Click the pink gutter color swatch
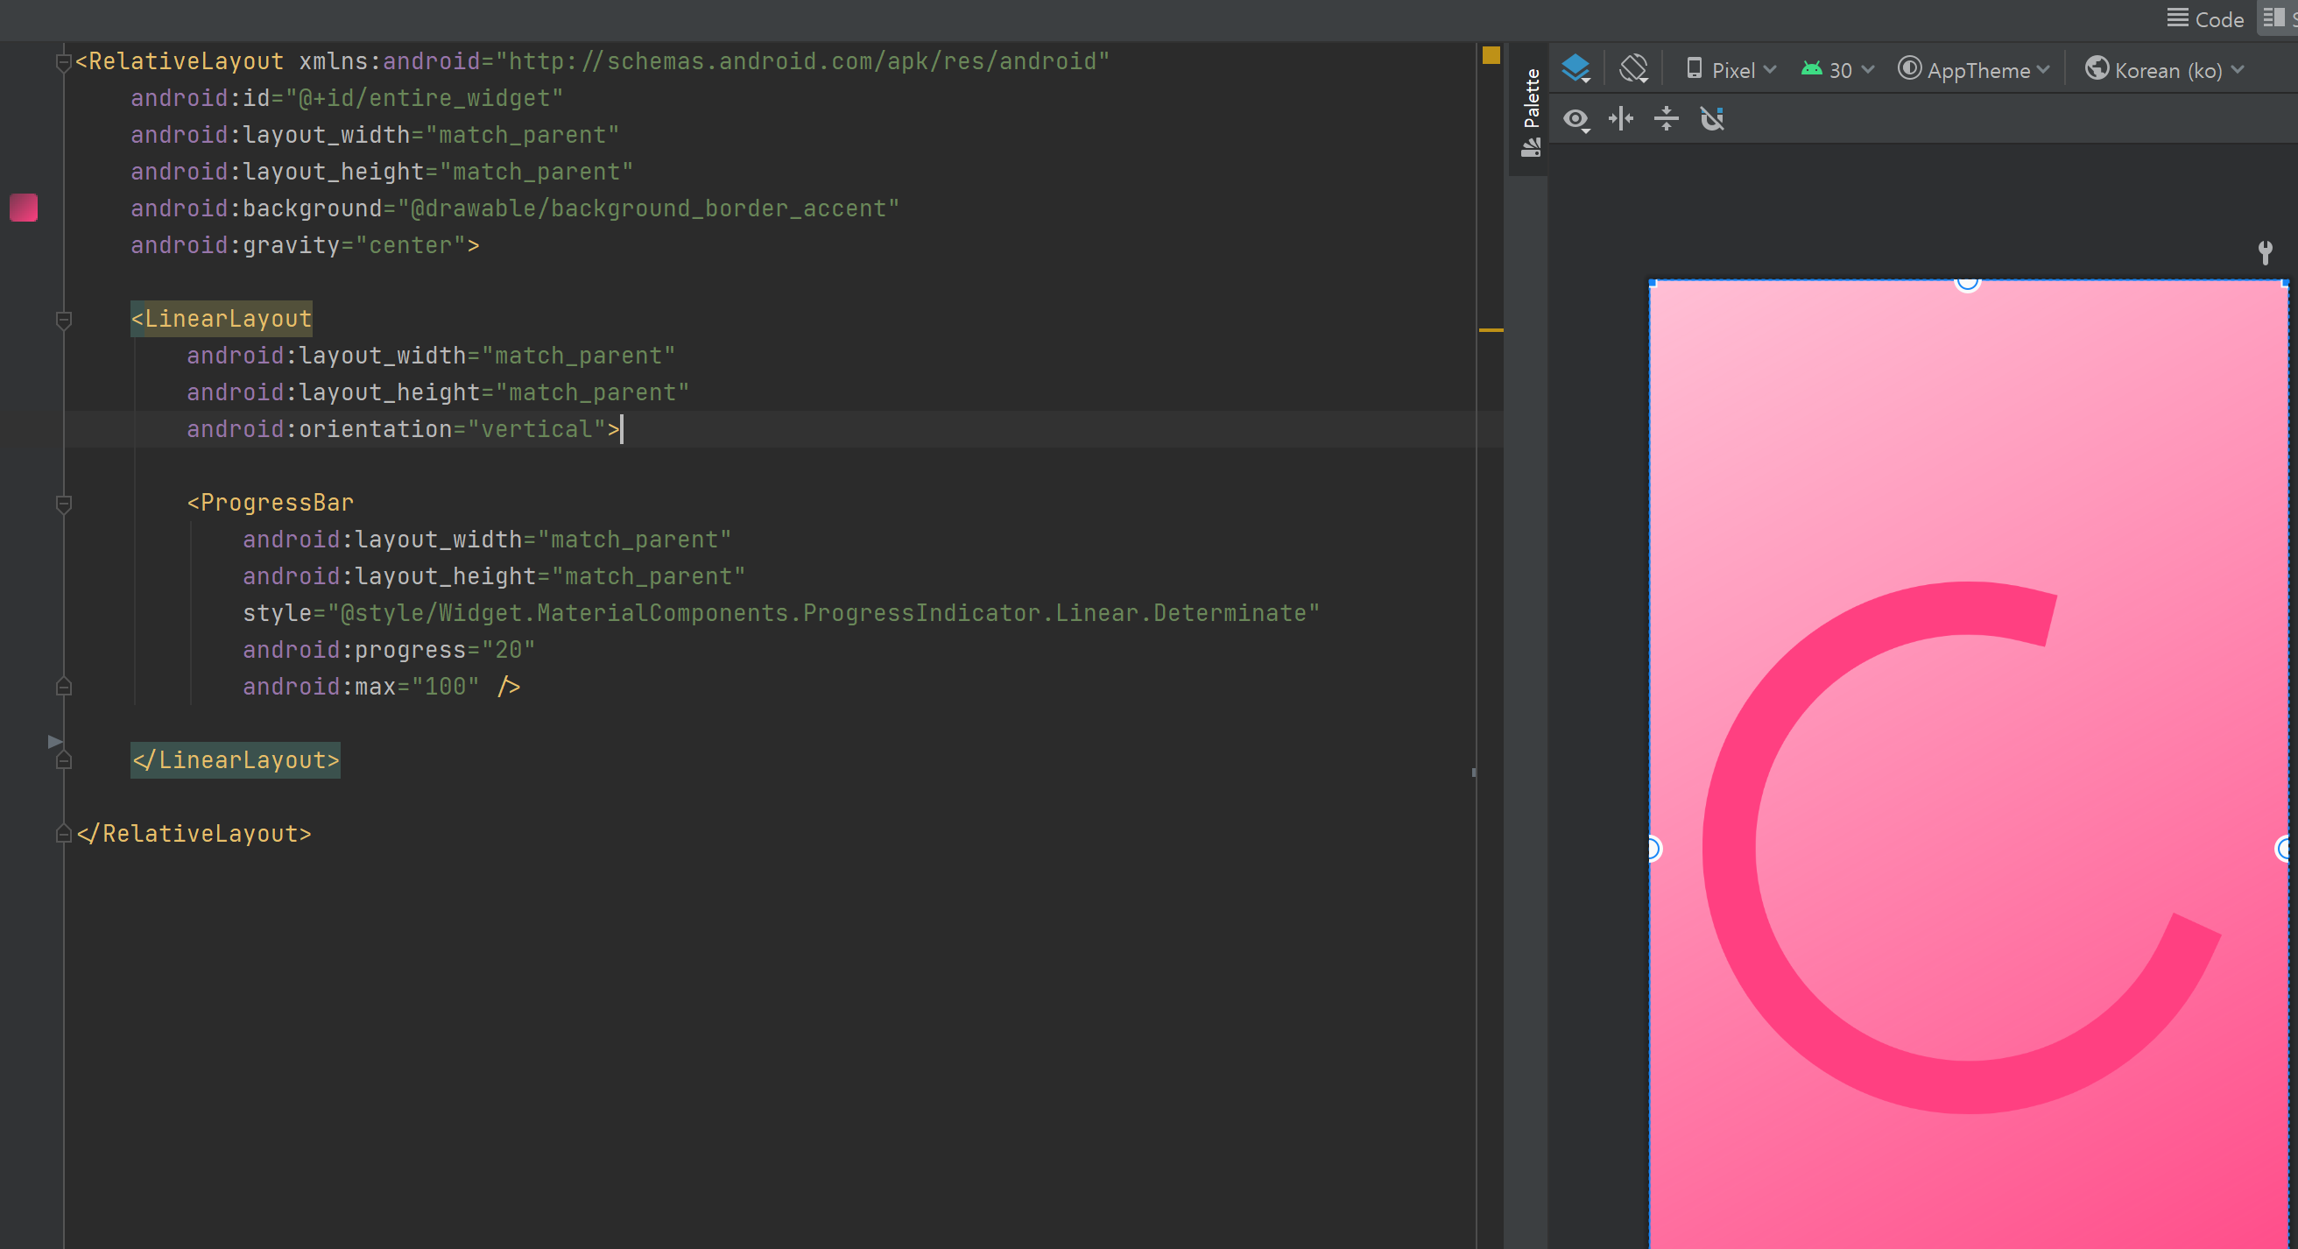Screen dimensions: 2298x1249 pyautogui.click(x=23, y=208)
